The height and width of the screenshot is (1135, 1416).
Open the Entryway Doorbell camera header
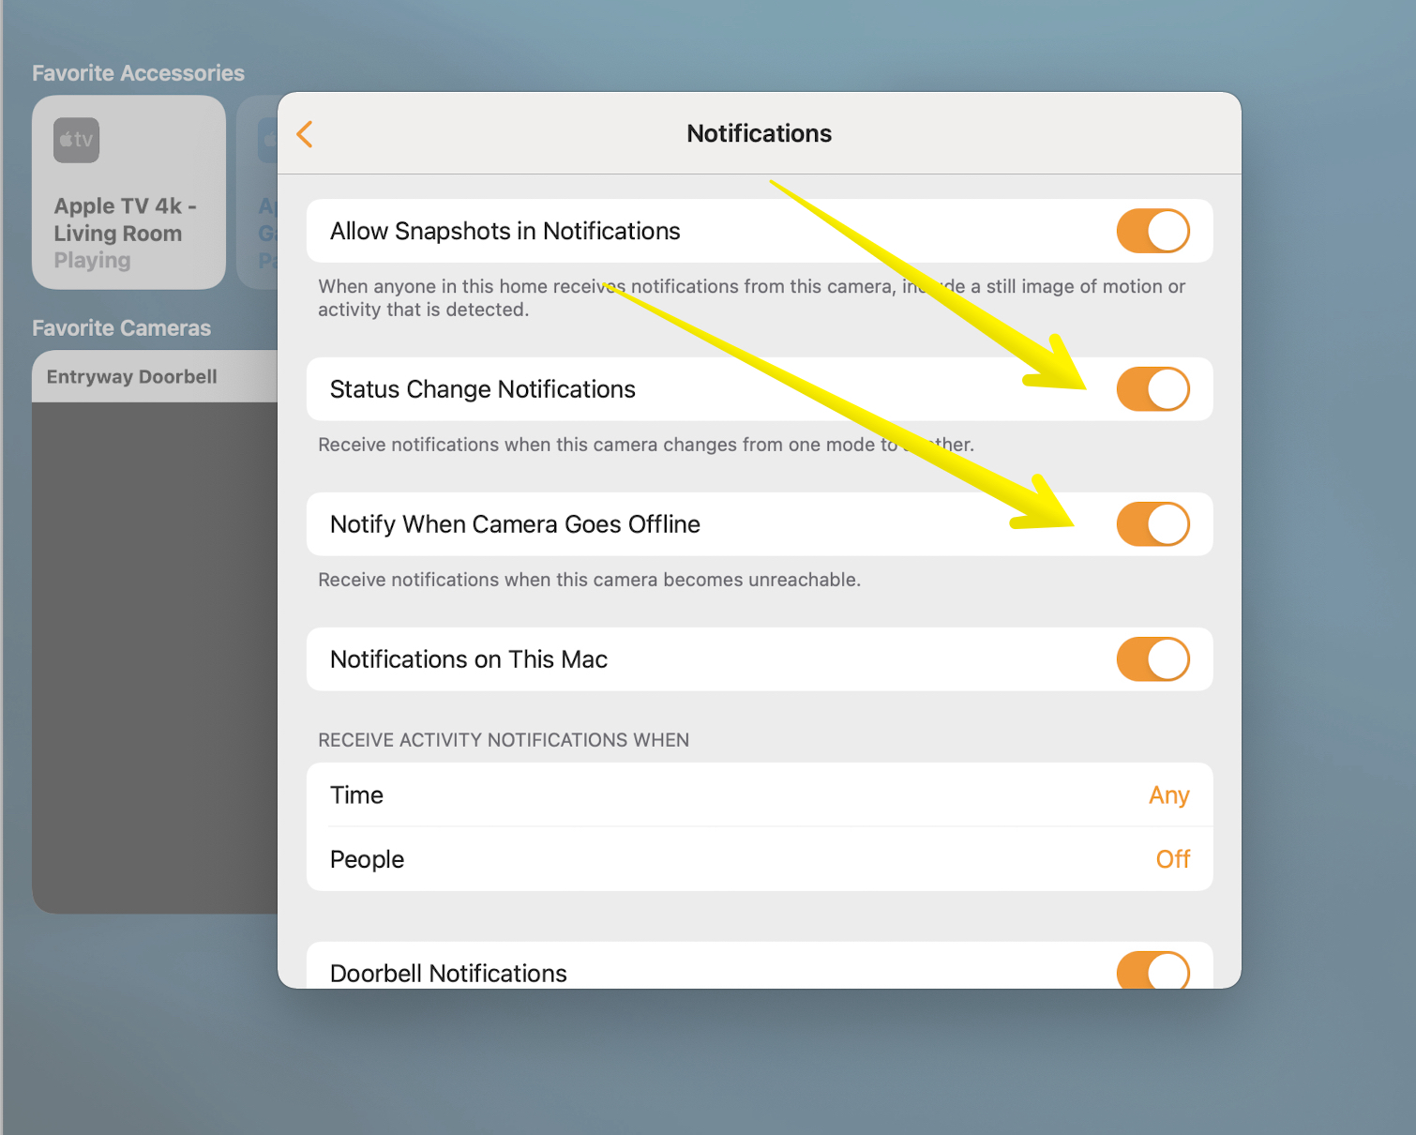(x=155, y=376)
